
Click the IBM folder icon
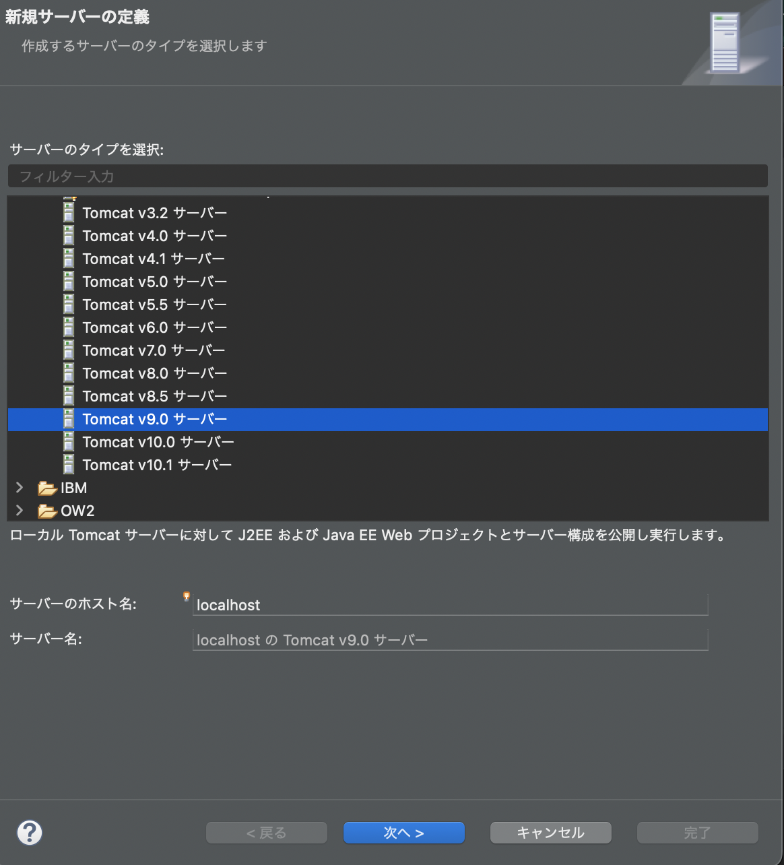point(46,488)
